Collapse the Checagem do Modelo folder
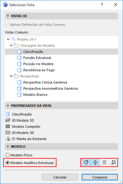This screenshot has width=123, height=184. 11,45
